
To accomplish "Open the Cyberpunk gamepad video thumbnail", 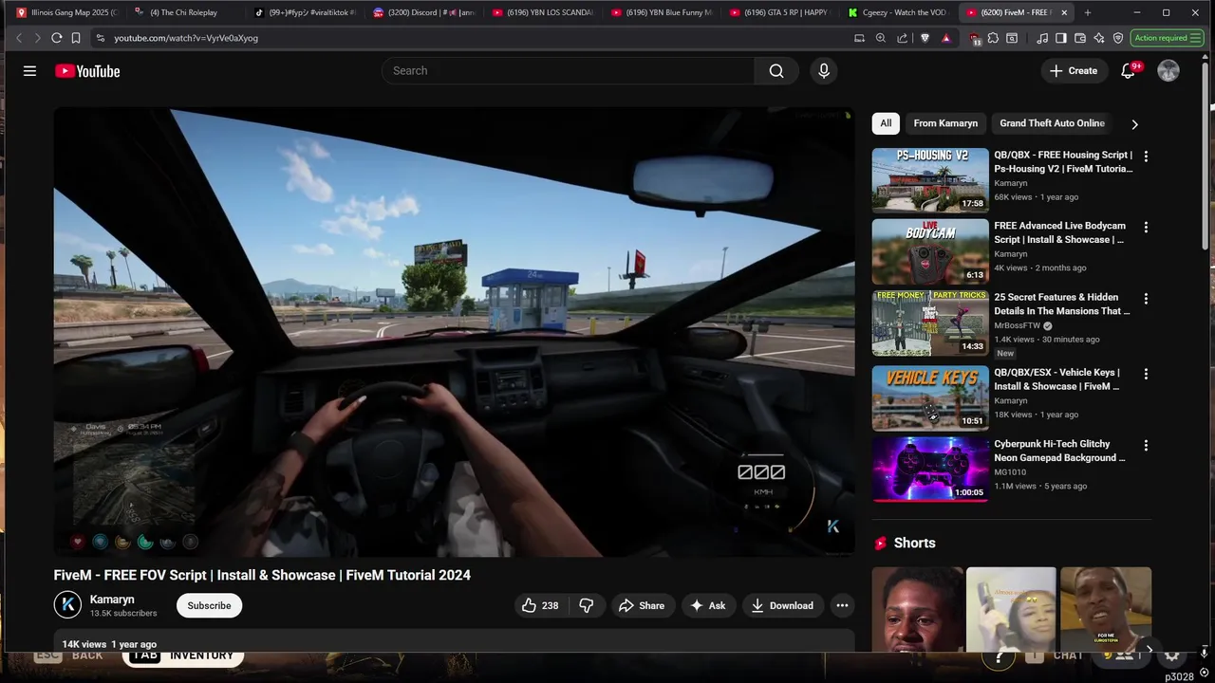I will coord(930,469).
